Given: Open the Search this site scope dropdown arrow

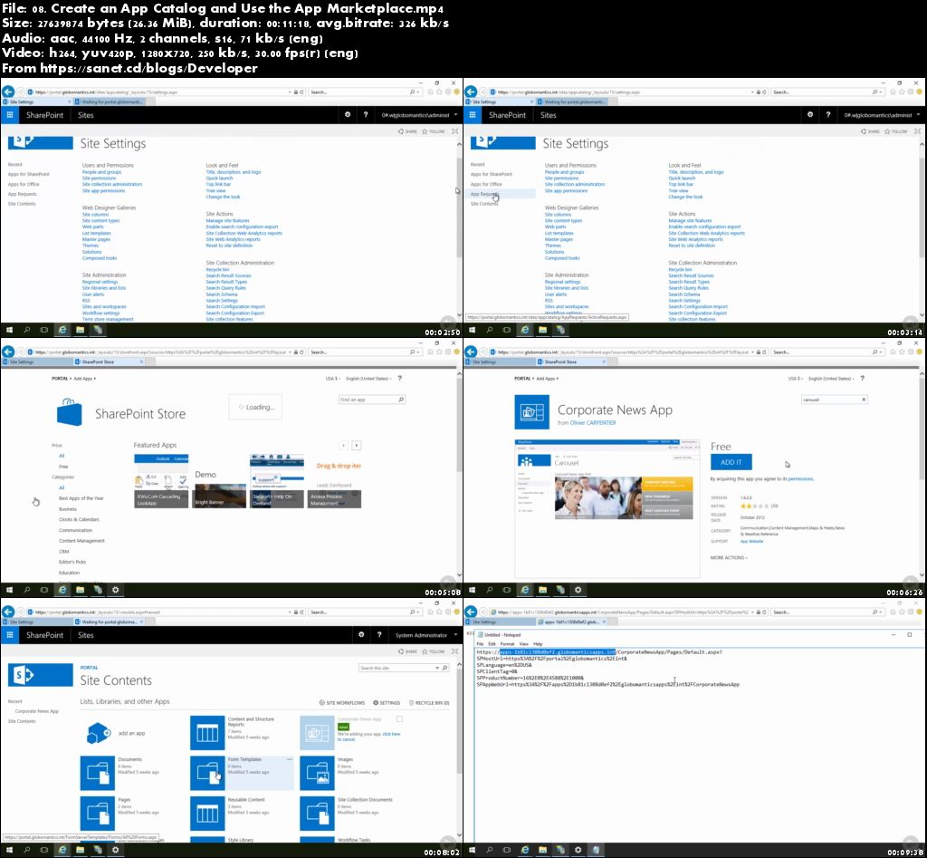Looking at the screenshot, I should click(x=437, y=668).
